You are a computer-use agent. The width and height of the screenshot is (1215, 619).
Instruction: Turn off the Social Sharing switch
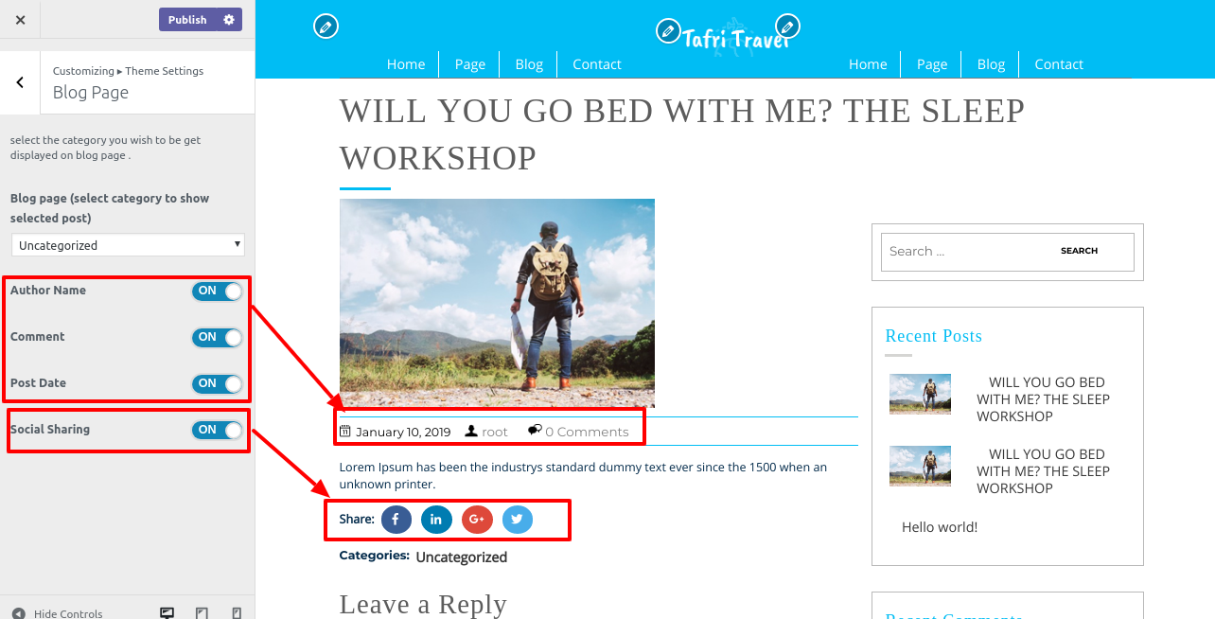218,430
